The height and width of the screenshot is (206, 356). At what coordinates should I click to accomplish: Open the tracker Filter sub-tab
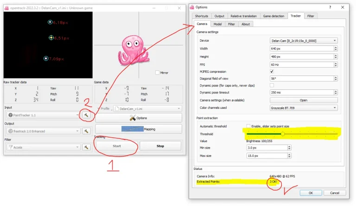[x=231, y=24]
